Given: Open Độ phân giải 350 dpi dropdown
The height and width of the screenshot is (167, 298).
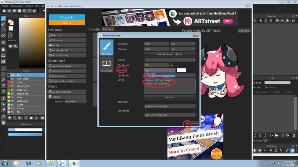Looking at the screenshot, I should (157, 65).
